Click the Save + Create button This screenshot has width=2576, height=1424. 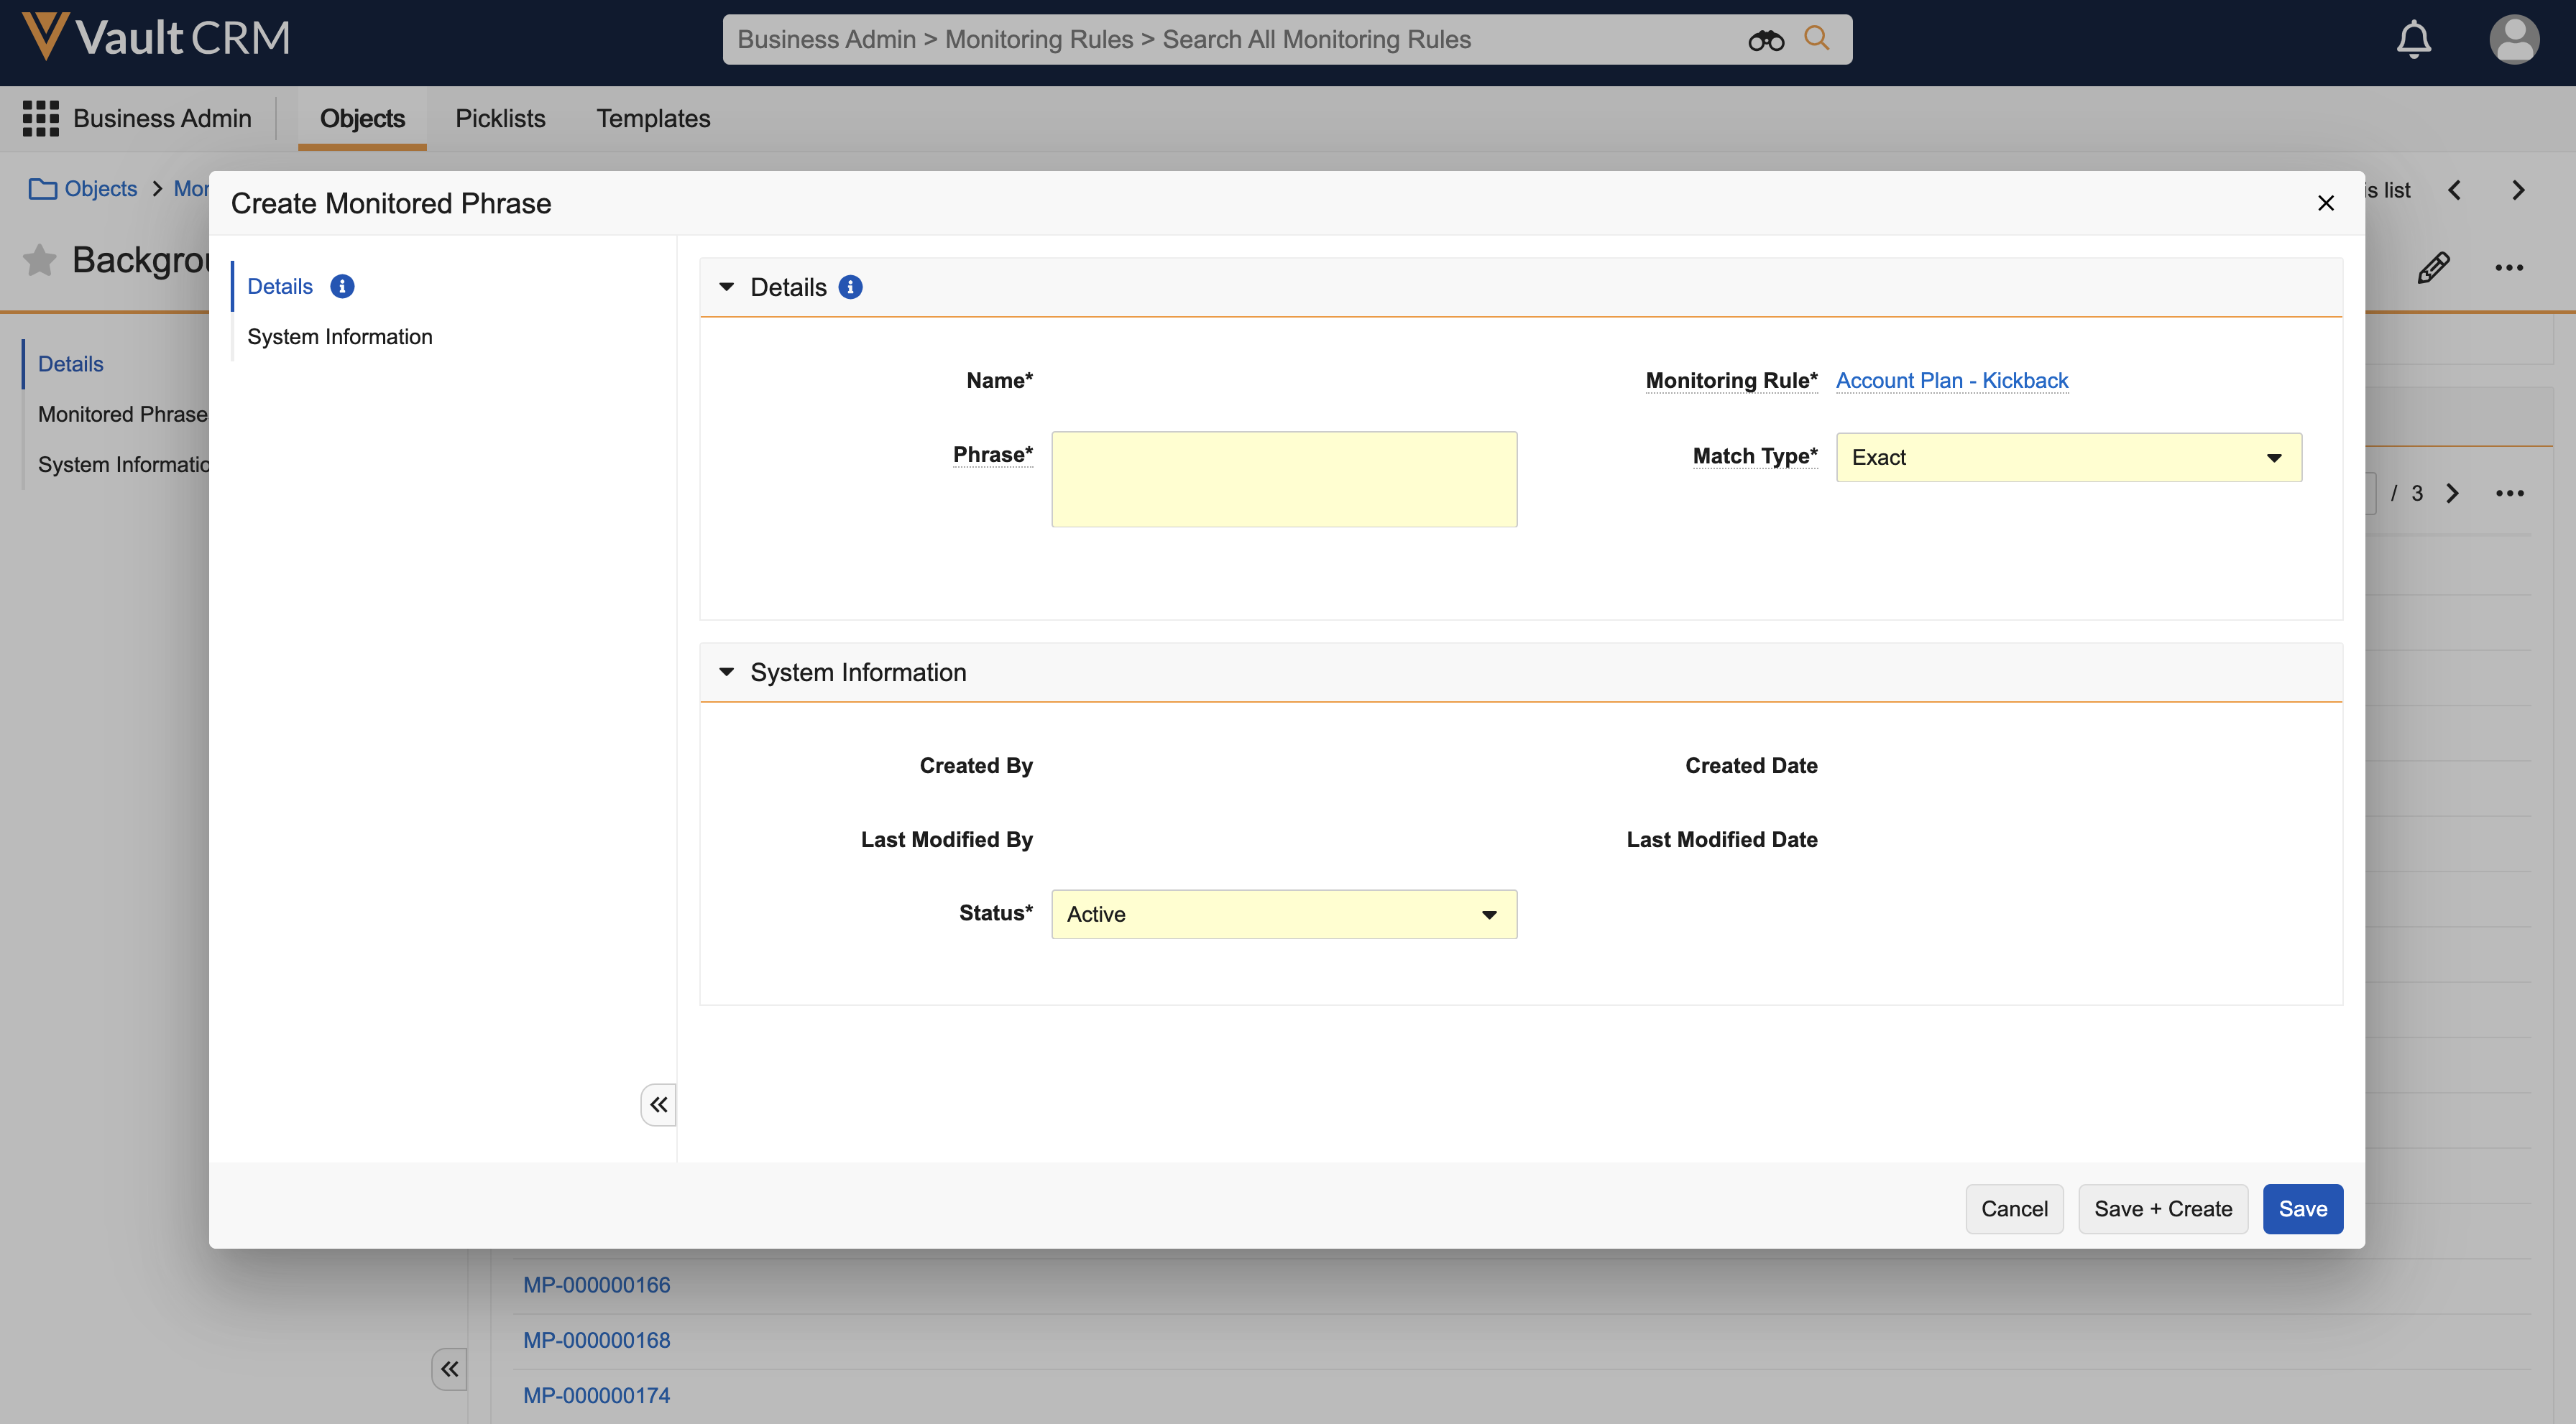(x=2162, y=1209)
